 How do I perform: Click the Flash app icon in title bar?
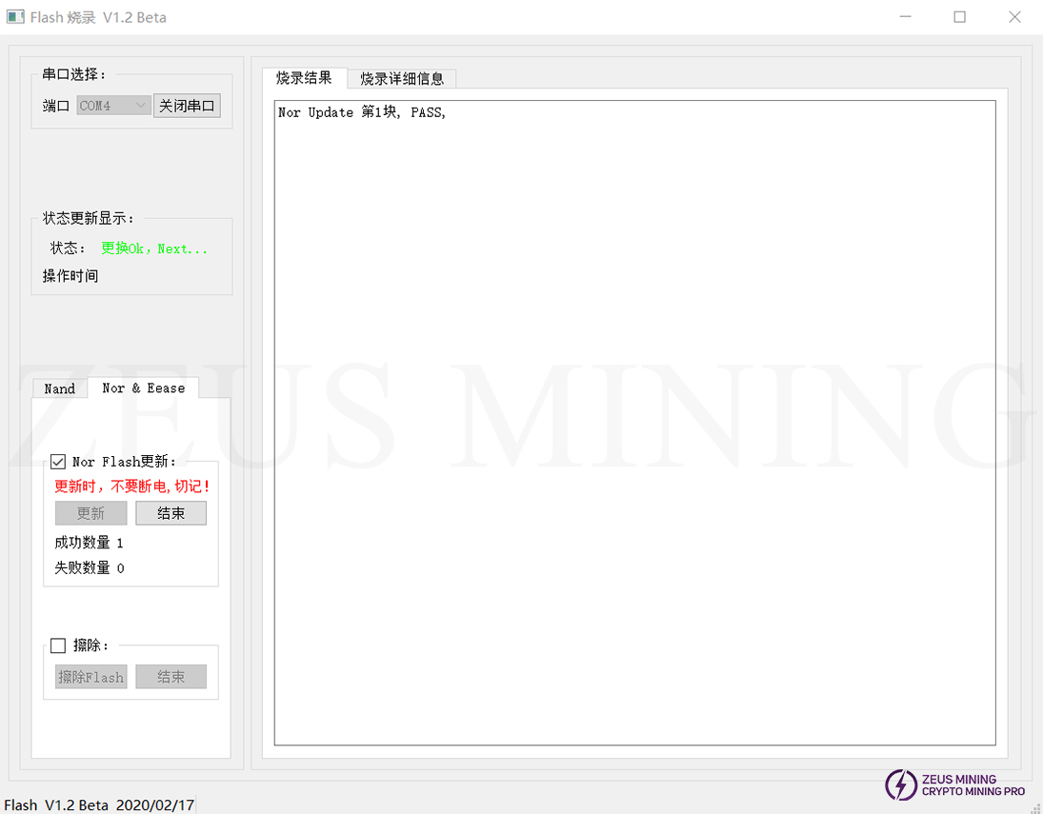coord(15,17)
